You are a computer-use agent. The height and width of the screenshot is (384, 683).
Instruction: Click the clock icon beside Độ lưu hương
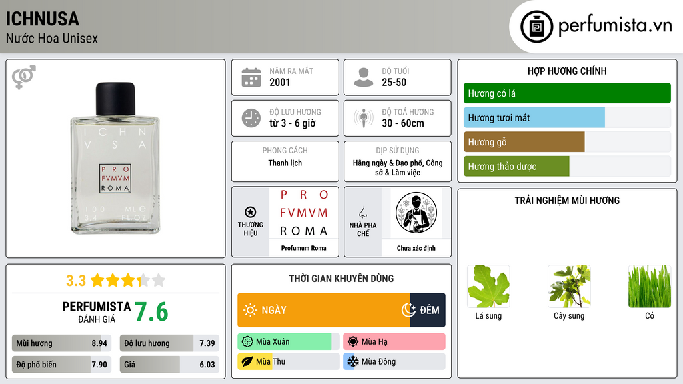[251, 118]
